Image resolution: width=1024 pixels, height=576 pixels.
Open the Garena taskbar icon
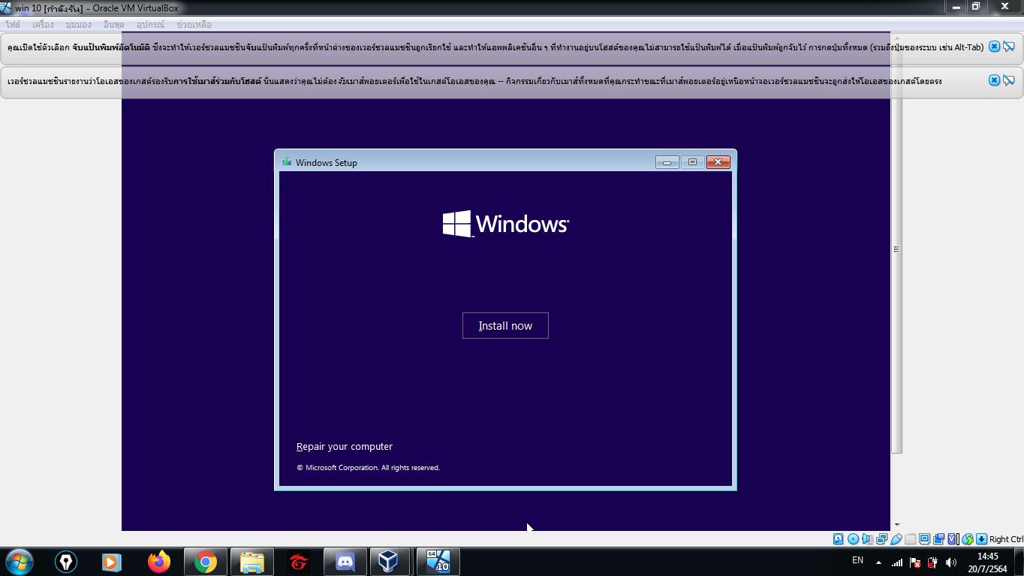coord(298,562)
